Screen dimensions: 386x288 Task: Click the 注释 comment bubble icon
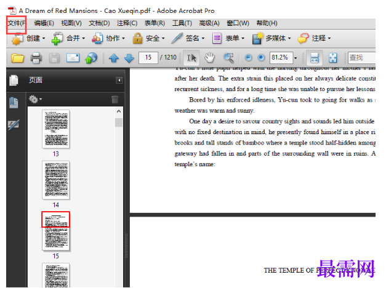tap(303, 39)
